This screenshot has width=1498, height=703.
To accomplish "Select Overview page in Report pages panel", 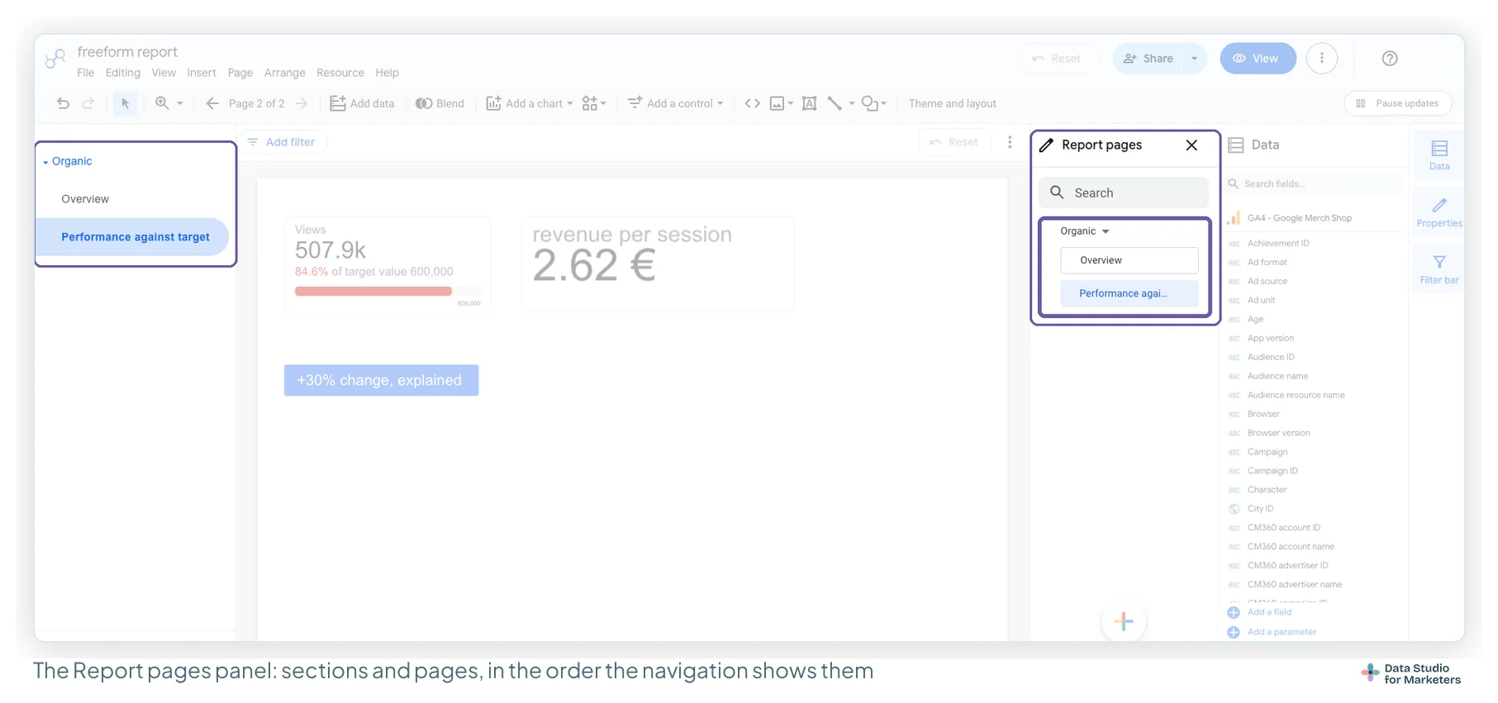I will (x=1129, y=260).
